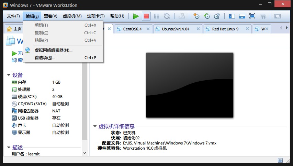The width and height of the screenshot is (293, 166).
Task: Click the Unity mode toolbar icon
Action: 263,16
